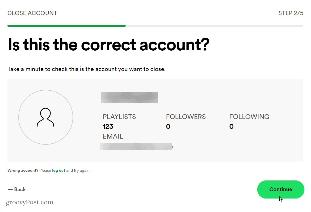The width and height of the screenshot is (311, 212).
Task: Click the green Continue button
Action: (x=281, y=189)
